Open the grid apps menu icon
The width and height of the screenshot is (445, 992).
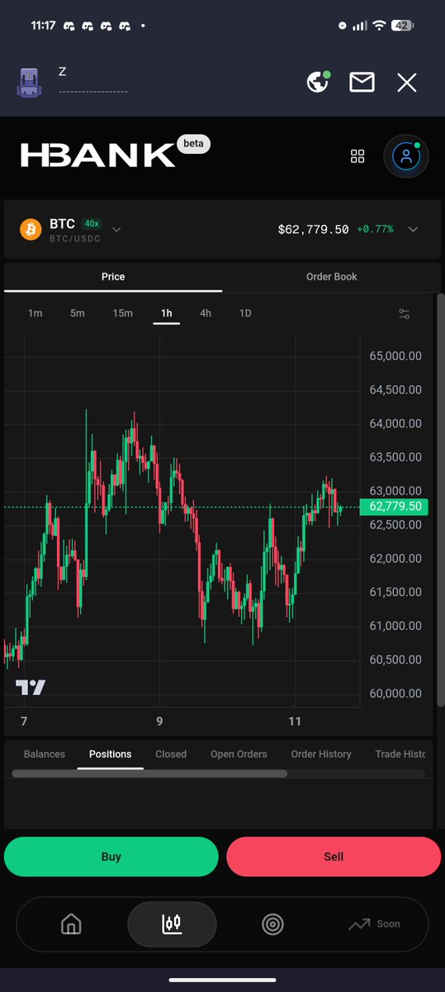coord(357,156)
